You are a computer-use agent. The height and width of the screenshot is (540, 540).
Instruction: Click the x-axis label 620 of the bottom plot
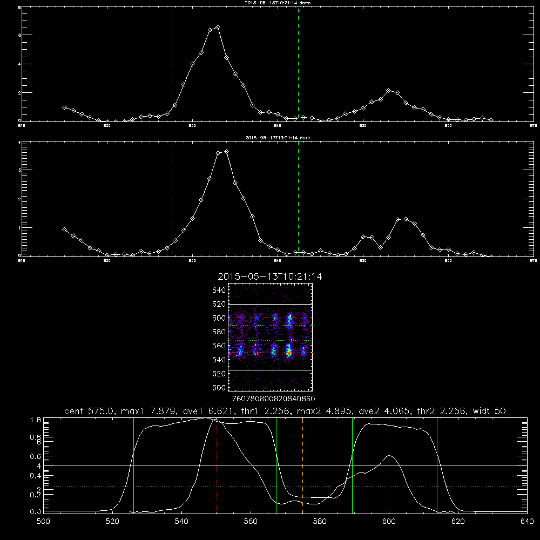(458, 522)
